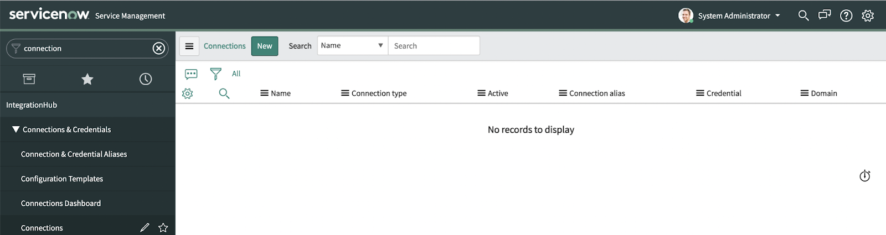The height and width of the screenshot is (235, 886).
Task: Open the Connections module
Action: point(42,228)
